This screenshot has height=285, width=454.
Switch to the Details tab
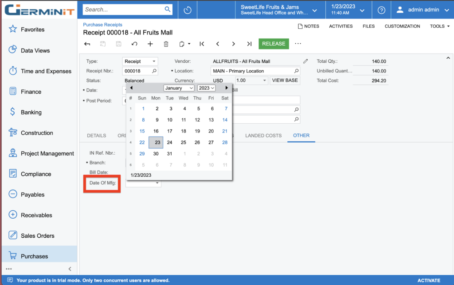[96, 136]
